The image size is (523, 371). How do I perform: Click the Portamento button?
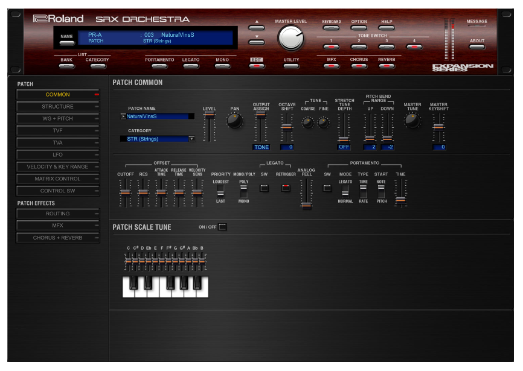pyautogui.click(x=159, y=66)
